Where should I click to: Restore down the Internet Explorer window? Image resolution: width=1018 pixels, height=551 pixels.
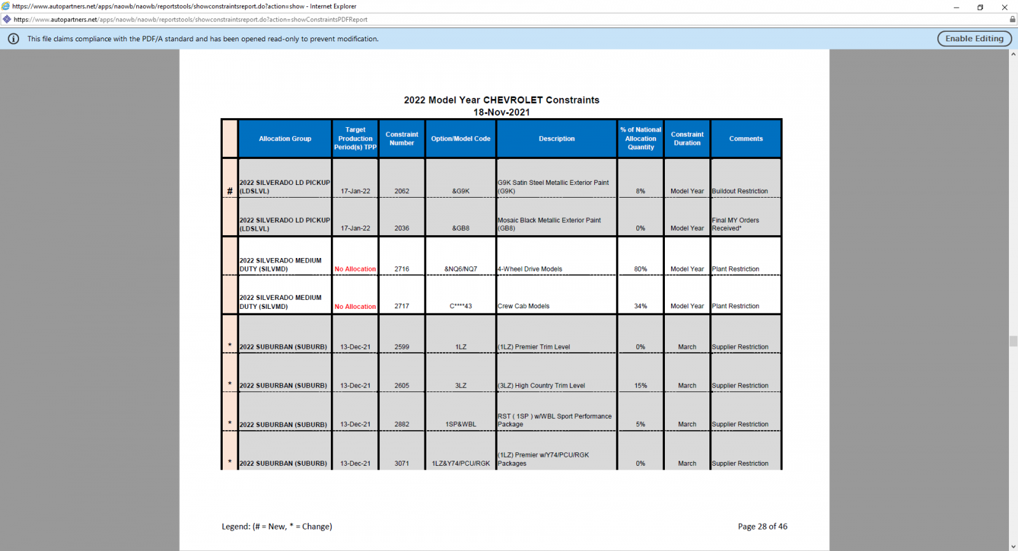coord(980,7)
